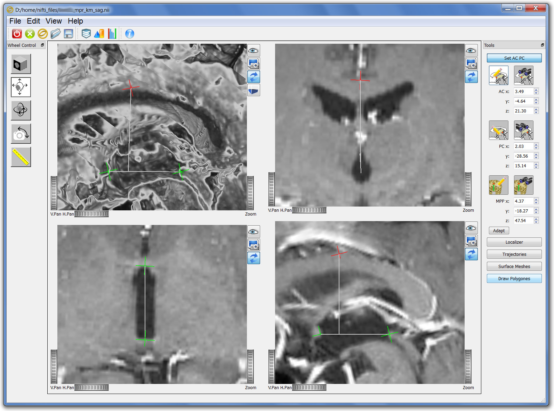This screenshot has height=411, width=554.
Task: Click the Trajectories button
Action: (x=514, y=254)
